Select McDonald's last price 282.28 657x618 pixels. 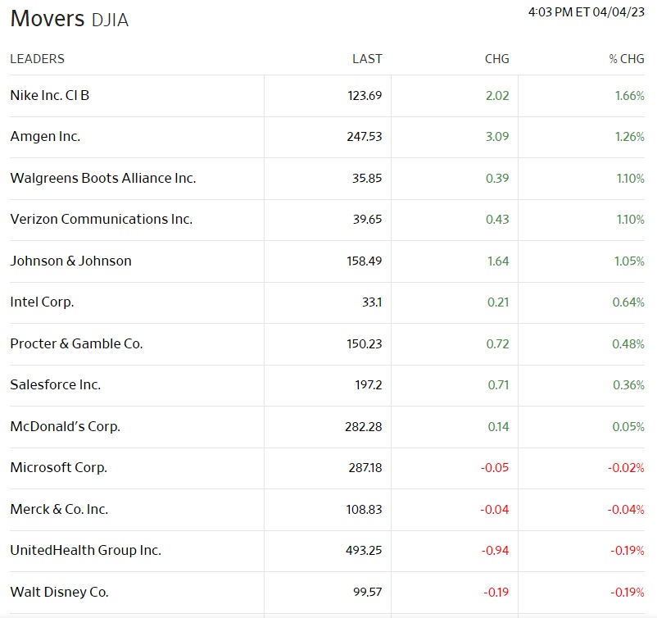point(363,427)
